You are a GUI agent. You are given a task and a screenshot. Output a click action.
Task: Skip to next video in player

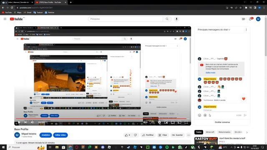click(x=26, y=122)
